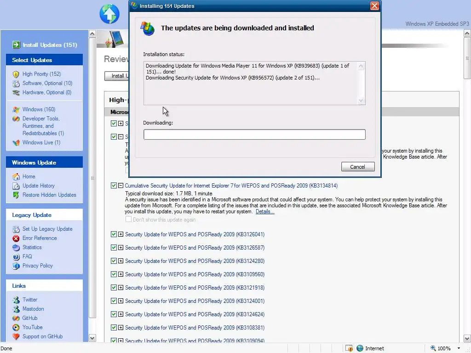
Task: Click the Windows Live butterfly icon
Action: point(16,142)
